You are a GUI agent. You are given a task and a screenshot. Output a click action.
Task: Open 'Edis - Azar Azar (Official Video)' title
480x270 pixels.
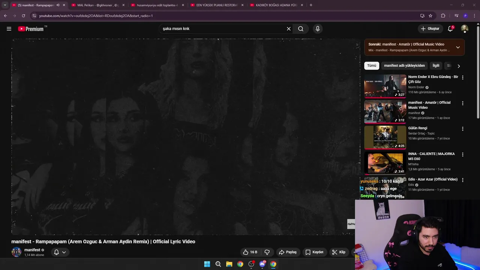pyautogui.click(x=433, y=179)
